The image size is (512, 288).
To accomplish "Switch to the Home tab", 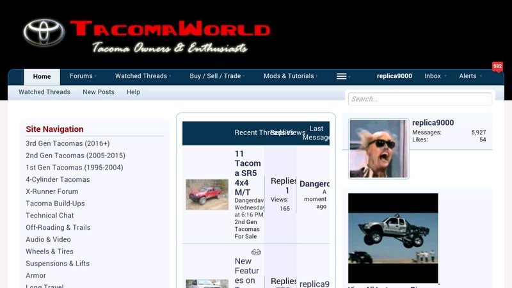I will click(x=42, y=76).
